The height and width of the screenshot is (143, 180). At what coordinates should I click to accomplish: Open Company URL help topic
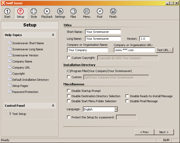[21, 68]
